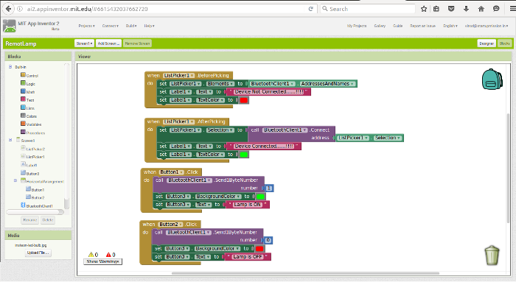Click the Delete button under the tree
This screenshot has height=282, width=516.
(x=48, y=220)
